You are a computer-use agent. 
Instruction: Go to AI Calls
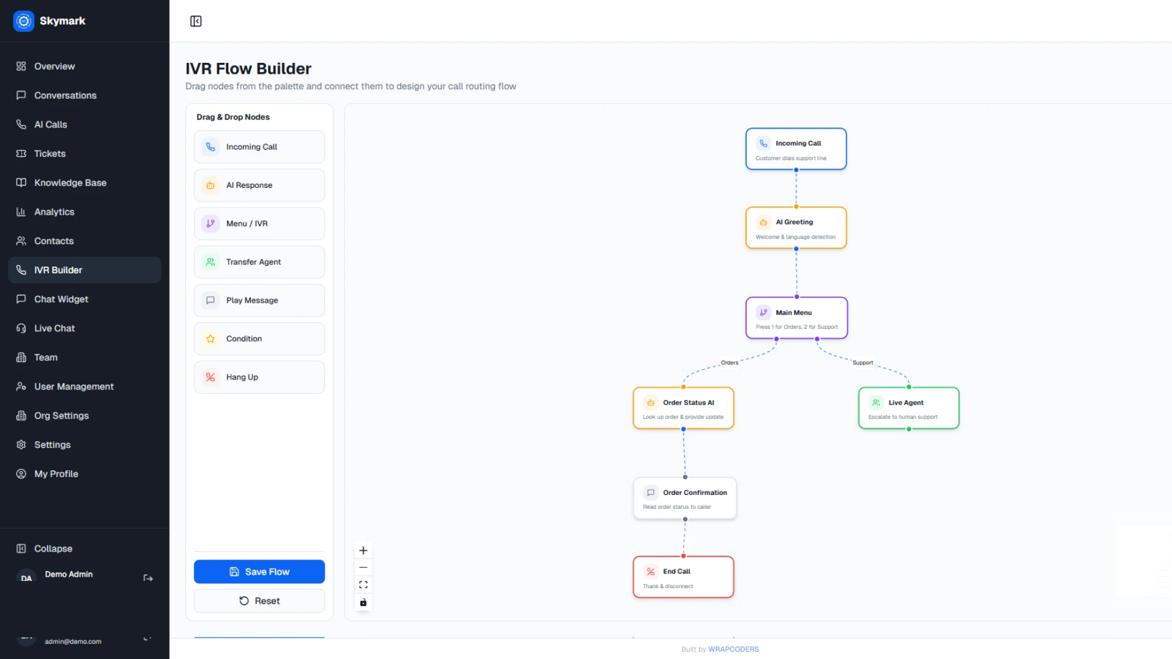pos(84,124)
